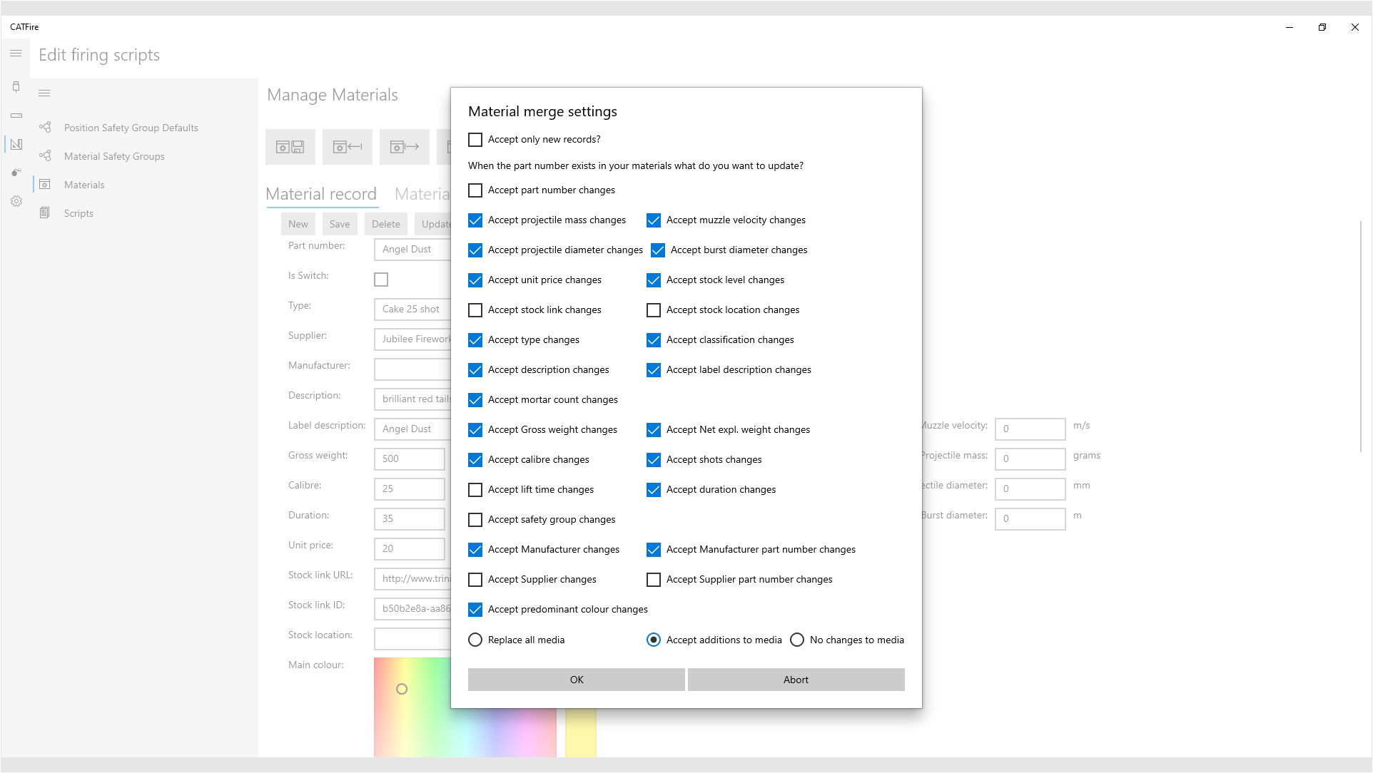Select No changes to media option
This screenshot has height=773, width=1373.
[797, 640]
